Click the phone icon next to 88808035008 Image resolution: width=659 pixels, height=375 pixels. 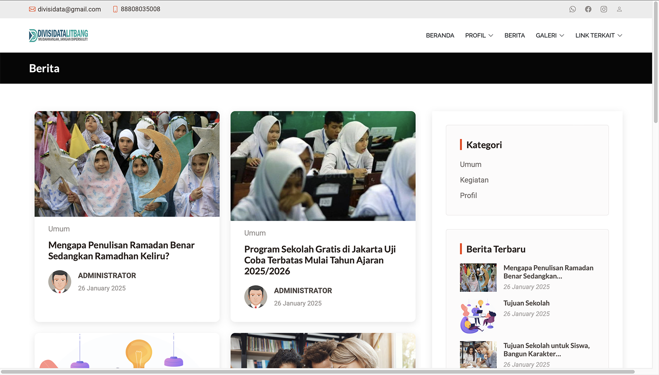(x=114, y=9)
